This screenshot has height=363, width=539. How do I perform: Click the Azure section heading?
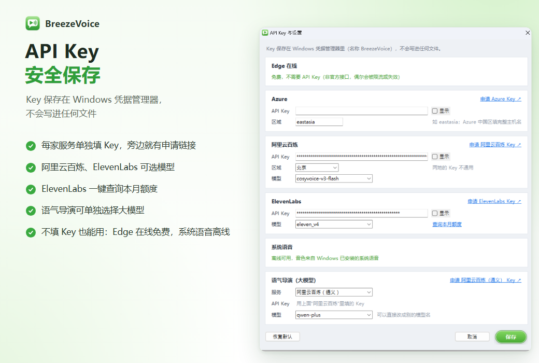point(279,99)
